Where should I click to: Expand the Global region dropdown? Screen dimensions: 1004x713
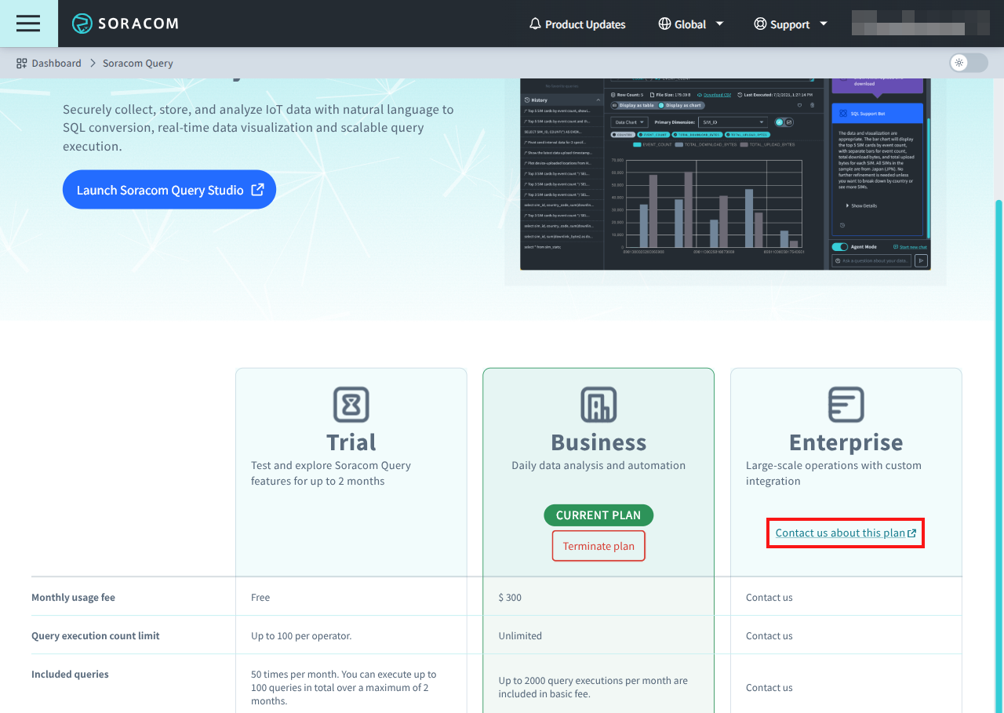coord(690,24)
